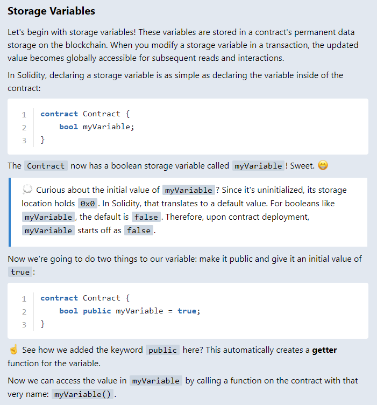Click the closing brace in first code block
The image size is (377, 405).
[43, 140]
